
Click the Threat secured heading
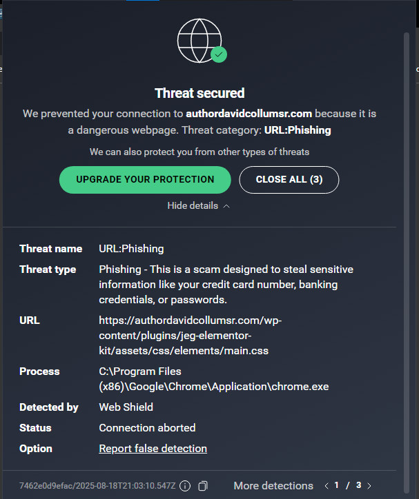pos(199,93)
